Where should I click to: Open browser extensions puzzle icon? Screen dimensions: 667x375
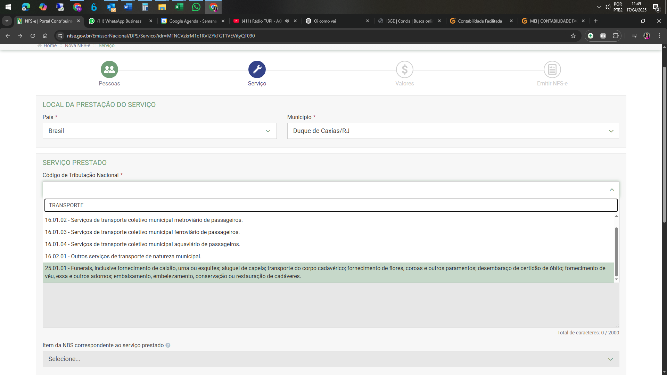click(x=616, y=36)
